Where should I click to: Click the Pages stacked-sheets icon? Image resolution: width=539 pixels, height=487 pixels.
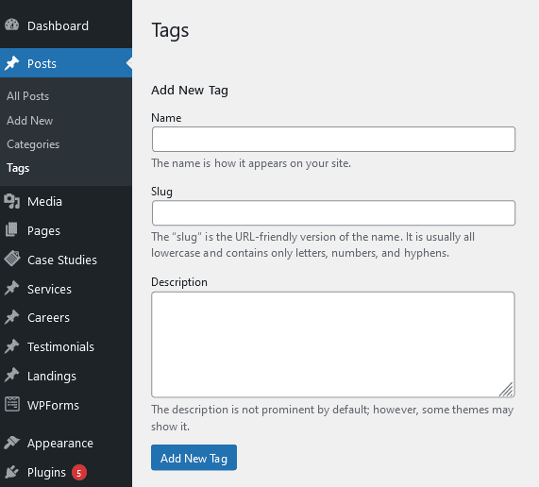11,230
